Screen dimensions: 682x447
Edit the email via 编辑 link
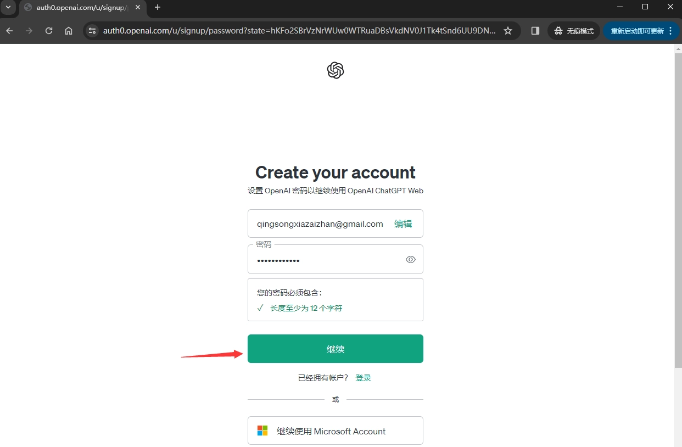(403, 223)
